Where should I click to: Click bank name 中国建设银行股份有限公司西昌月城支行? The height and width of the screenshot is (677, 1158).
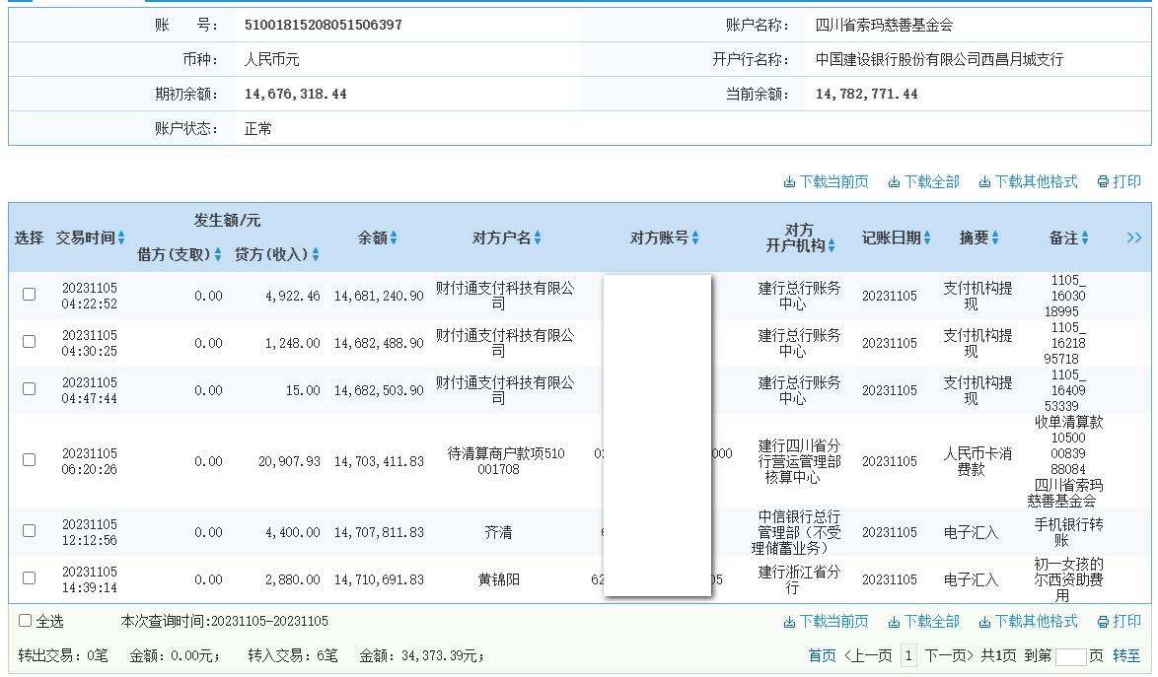coord(939,60)
